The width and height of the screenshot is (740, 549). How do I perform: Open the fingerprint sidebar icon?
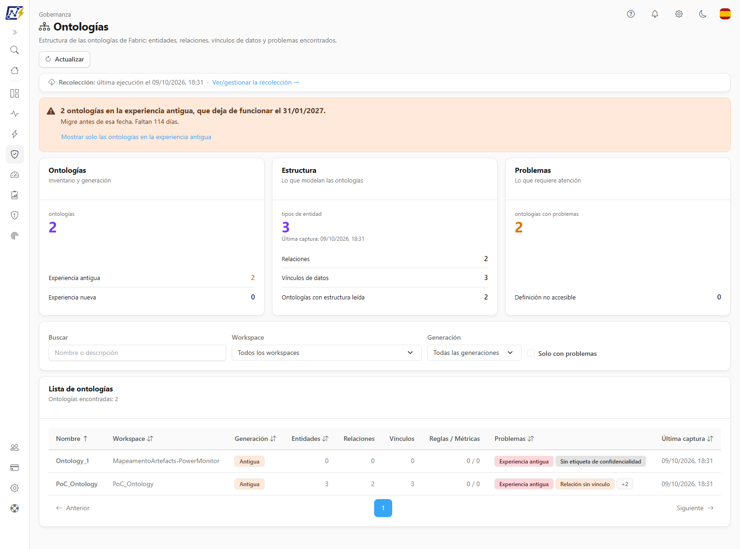15,236
